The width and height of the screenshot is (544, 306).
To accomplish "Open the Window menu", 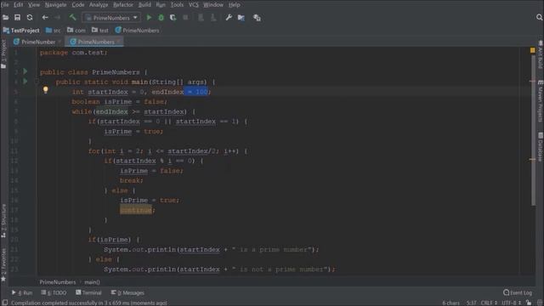I will (x=213, y=5).
